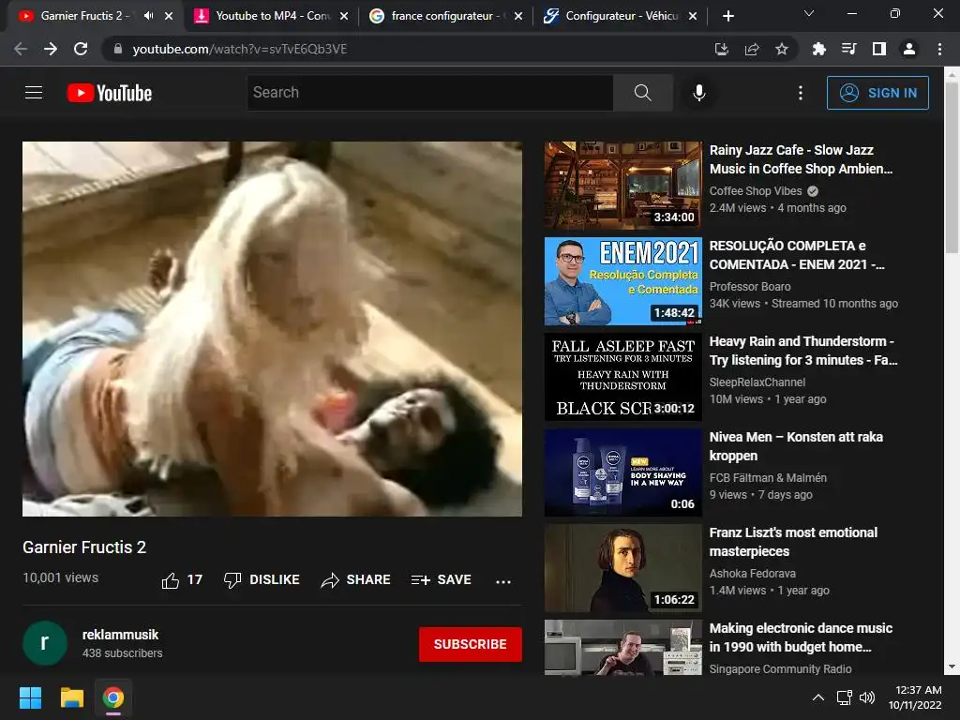Click Chrome icon in taskbar
This screenshot has width=960, height=720.
pos(113,697)
